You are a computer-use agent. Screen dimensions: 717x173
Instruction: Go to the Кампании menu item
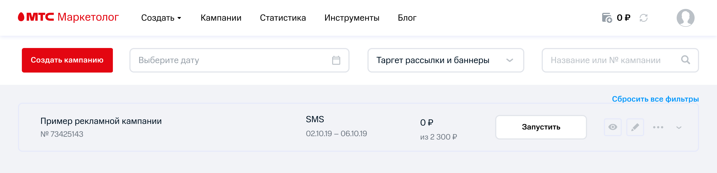click(x=221, y=18)
